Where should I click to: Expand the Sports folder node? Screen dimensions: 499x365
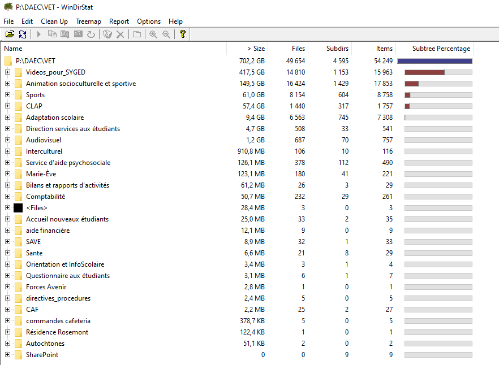point(7,95)
